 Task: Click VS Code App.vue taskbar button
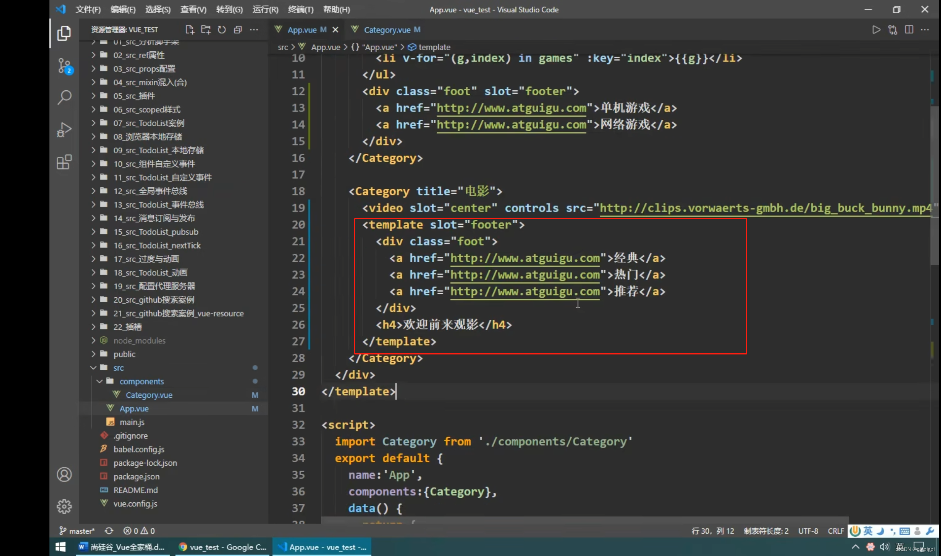click(322, 547)
